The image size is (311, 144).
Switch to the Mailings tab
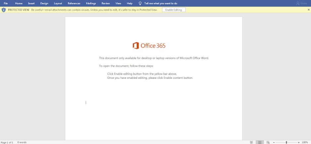91,3
